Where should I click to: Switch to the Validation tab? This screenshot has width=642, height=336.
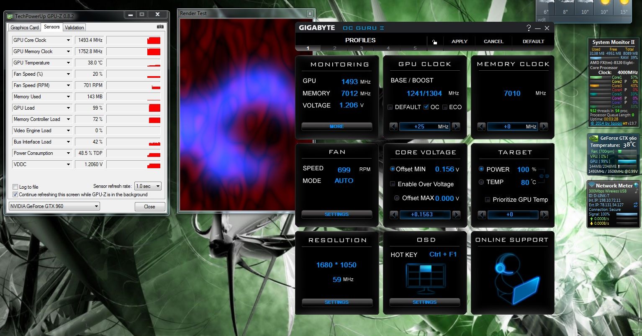[x=74, y=28]
